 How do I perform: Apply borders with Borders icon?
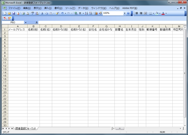pos(151,13)
